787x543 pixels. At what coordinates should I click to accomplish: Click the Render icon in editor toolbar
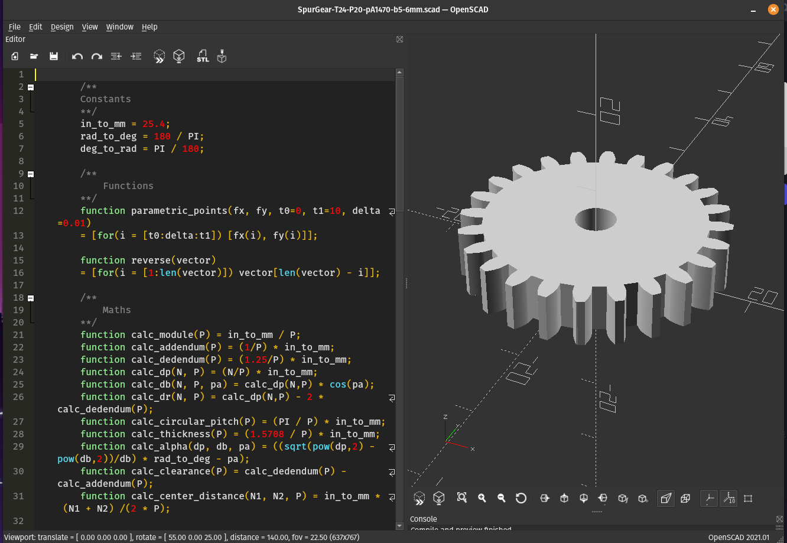click(178, 56)
